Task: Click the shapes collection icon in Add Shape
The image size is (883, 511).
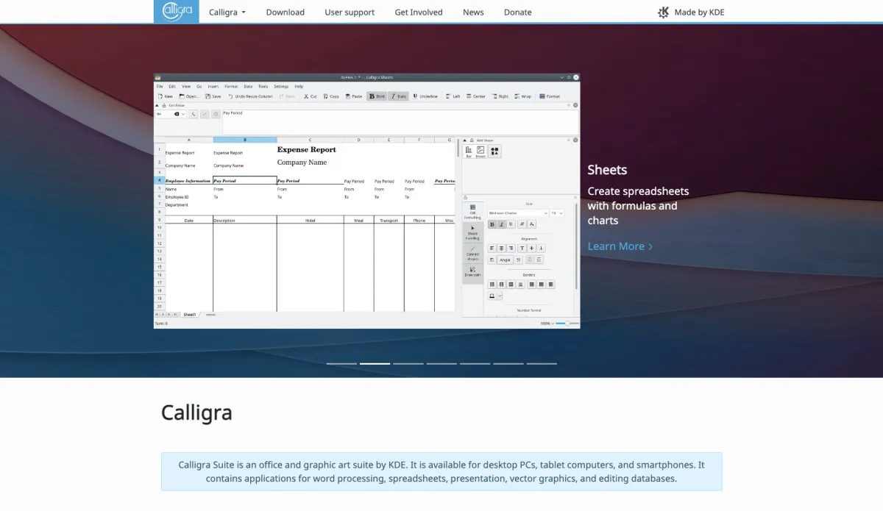Action: pos(494,151)
